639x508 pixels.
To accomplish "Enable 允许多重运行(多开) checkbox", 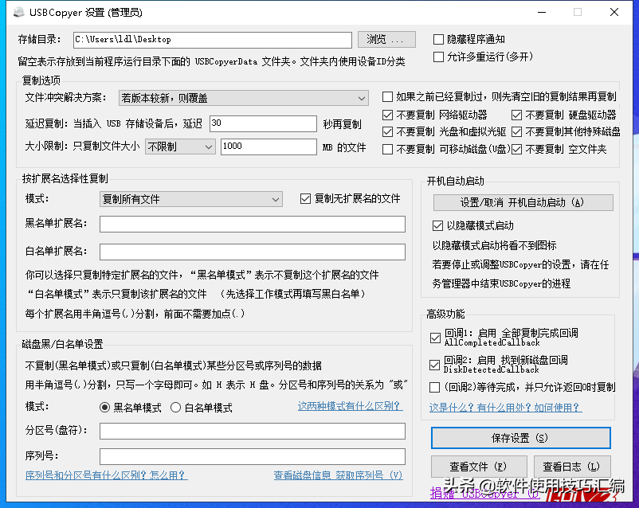I will (x=438, y=57).
